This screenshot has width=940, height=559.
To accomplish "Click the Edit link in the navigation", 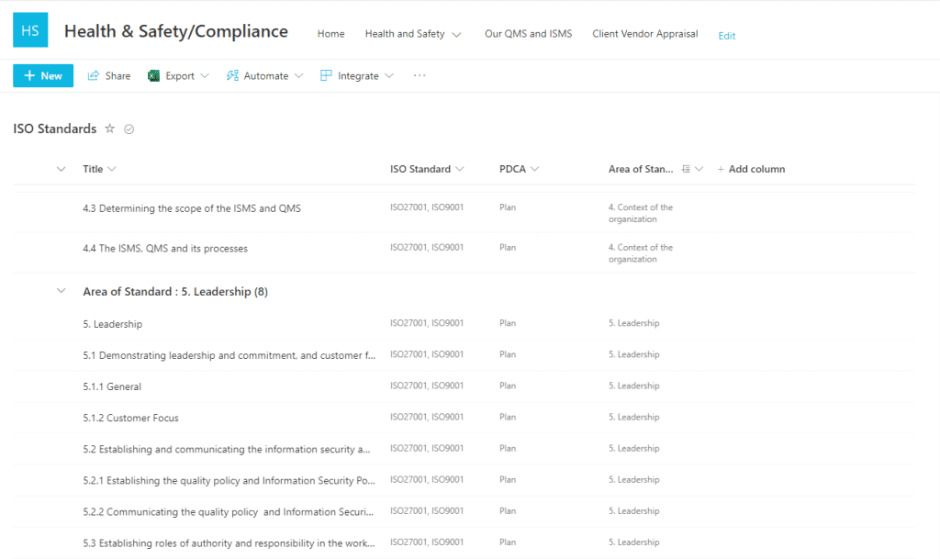I will 726,35.
